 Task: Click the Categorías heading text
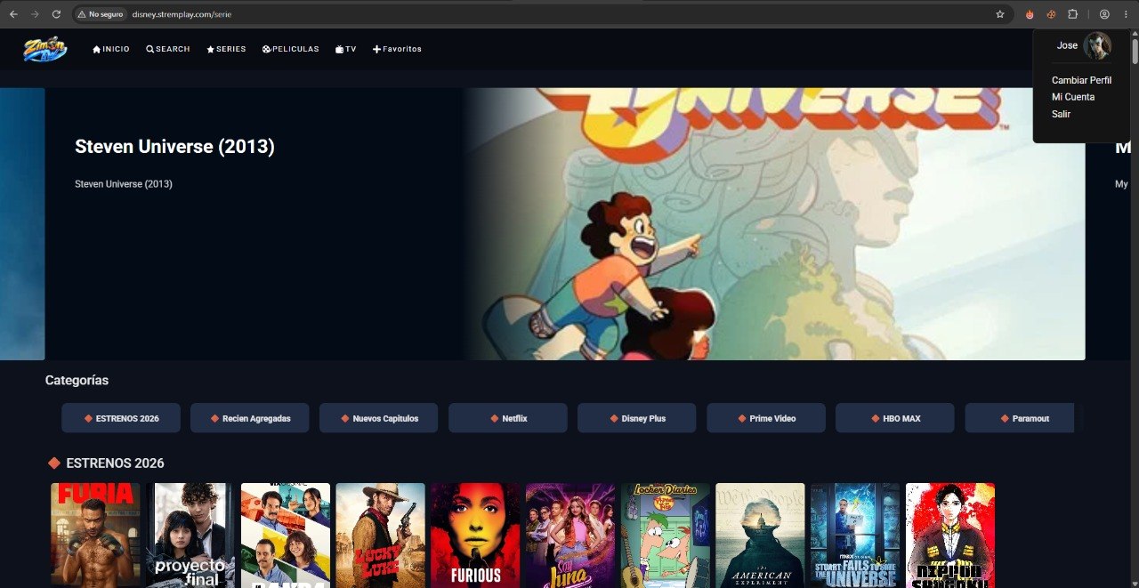[77, 381]
